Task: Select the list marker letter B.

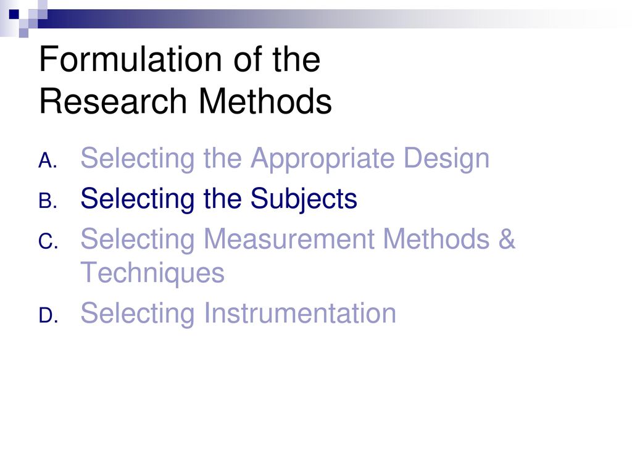Action: pyautogui.click(x=48, y=201)
